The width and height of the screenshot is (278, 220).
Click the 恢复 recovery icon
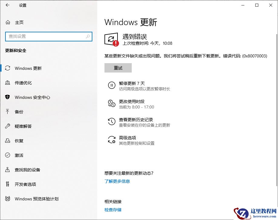(8, 141)
